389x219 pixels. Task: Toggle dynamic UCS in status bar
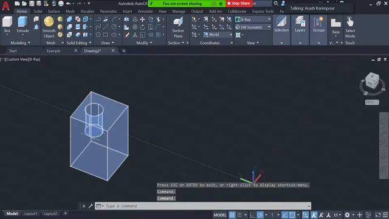click(305, 215)
